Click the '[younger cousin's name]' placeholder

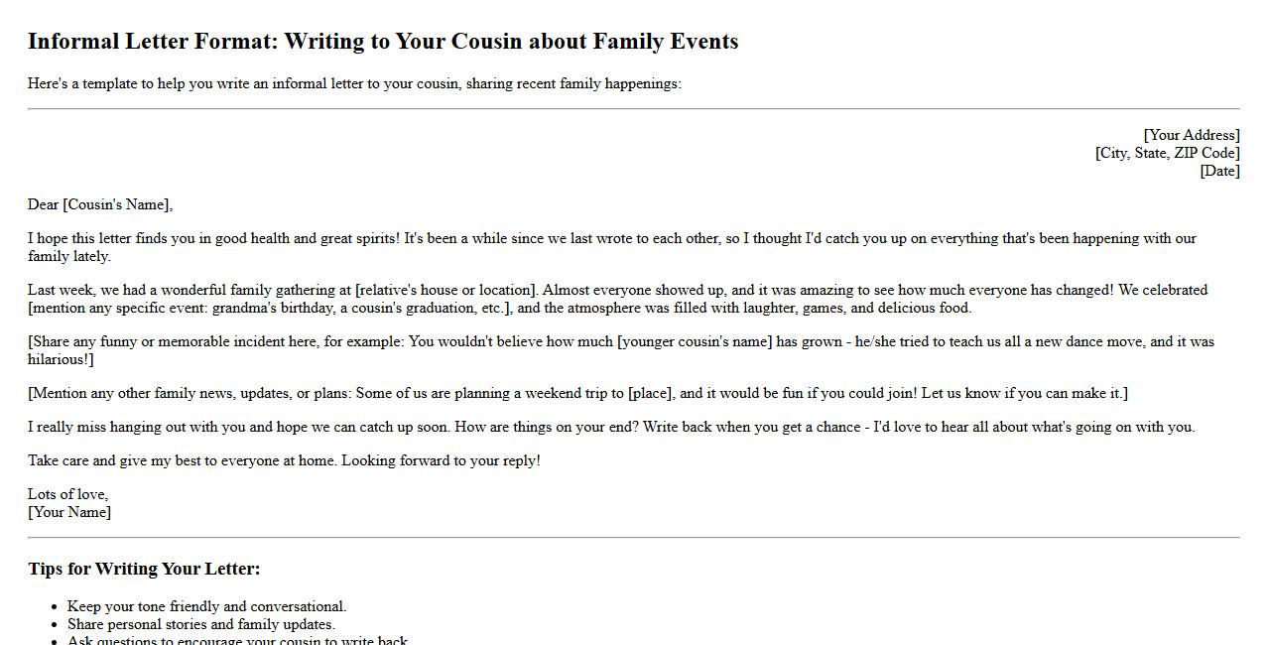coord(694,341)
